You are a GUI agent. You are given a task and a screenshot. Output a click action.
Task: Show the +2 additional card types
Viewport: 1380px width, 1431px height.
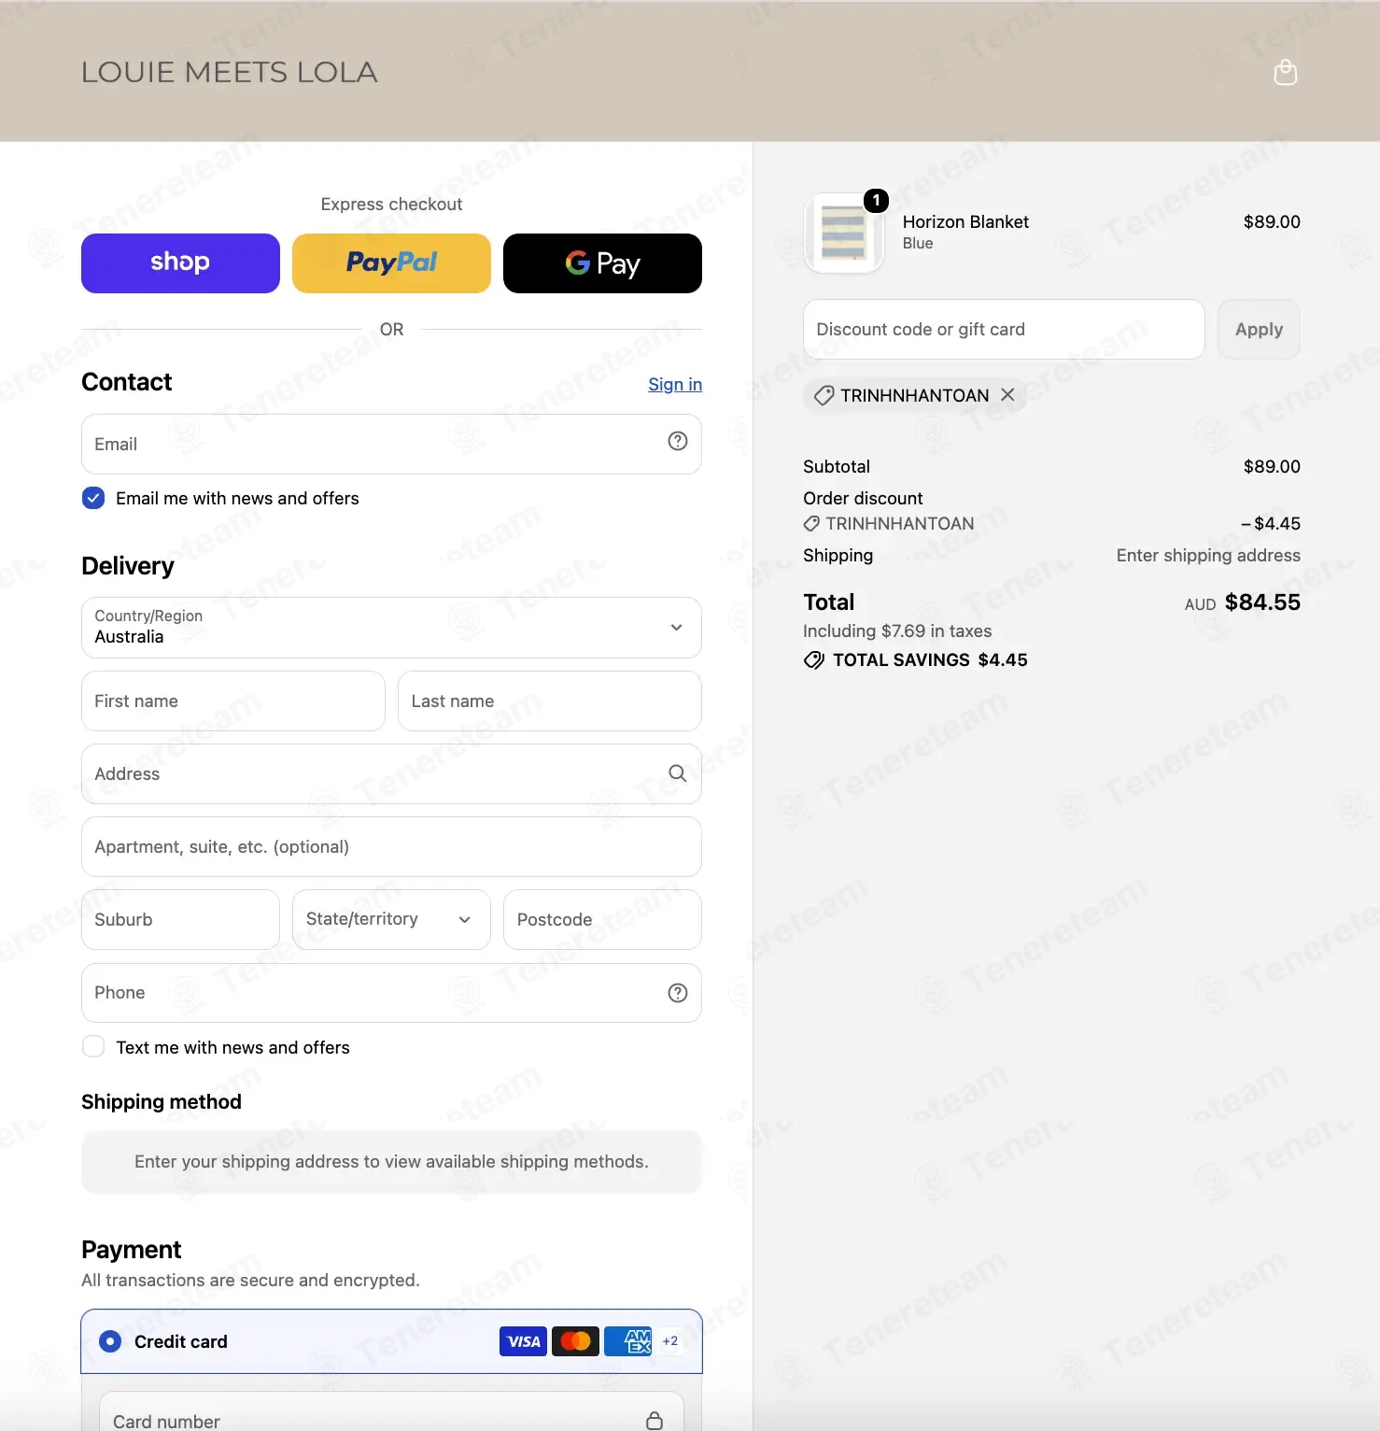[670, 1341]
